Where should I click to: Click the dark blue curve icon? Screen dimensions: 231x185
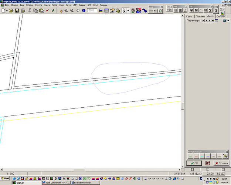point(145,11)
